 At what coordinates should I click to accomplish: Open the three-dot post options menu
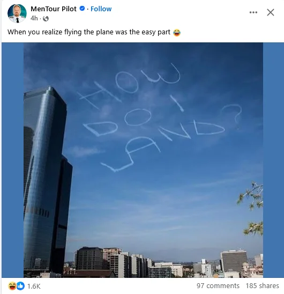tap(253, 12)
